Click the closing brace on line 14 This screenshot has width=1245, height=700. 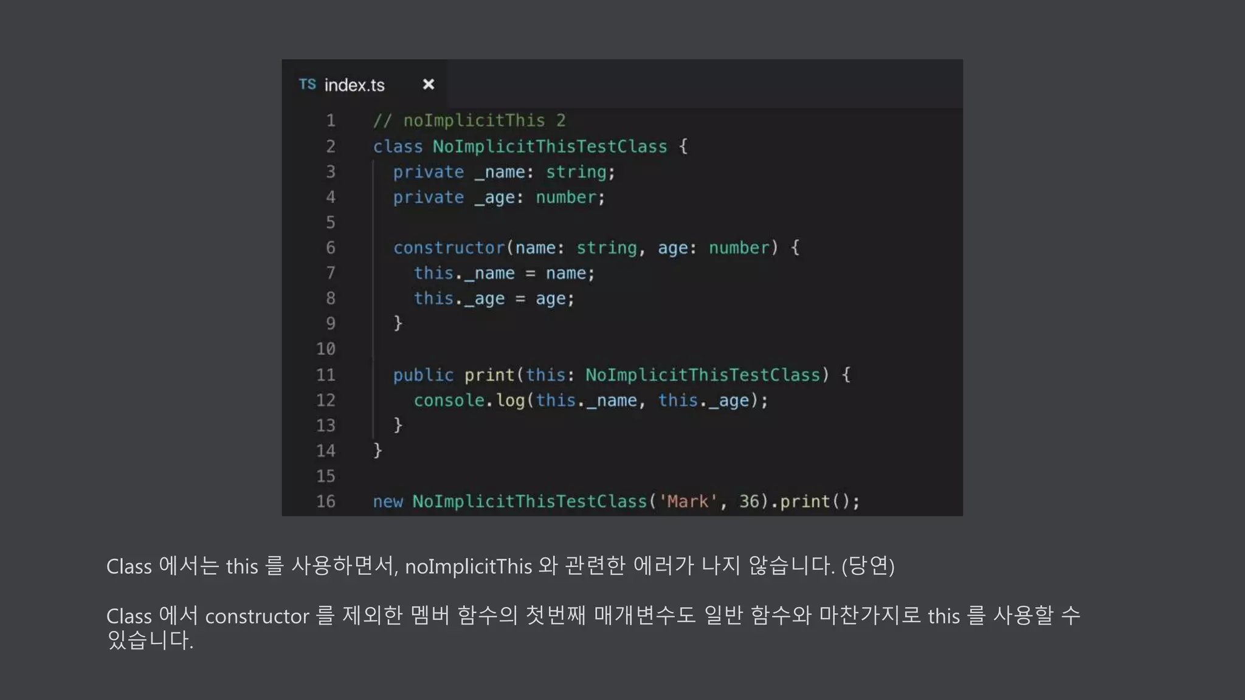(378, 451)
